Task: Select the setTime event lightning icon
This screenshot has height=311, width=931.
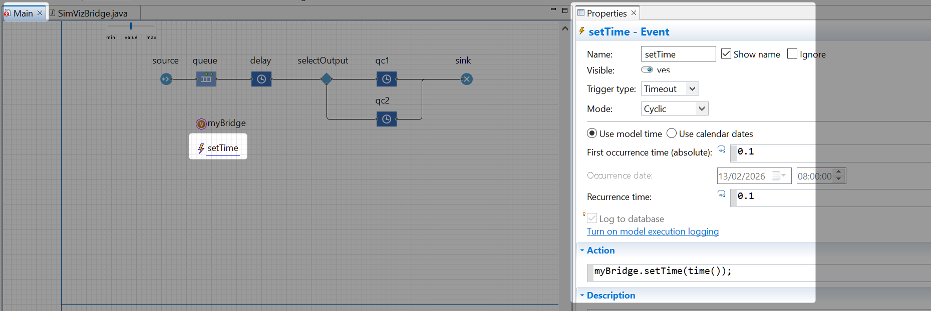Action: coord(201,148)
